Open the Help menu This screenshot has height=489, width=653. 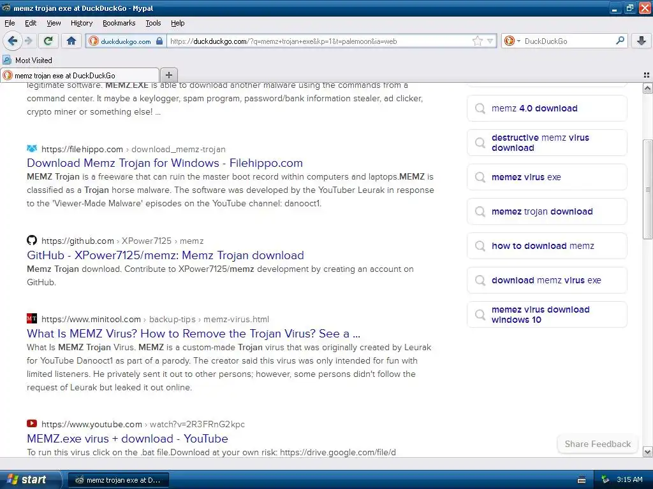click(178, 23)
